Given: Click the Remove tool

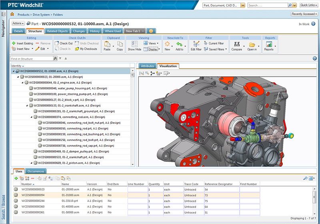Looking at the screenshot, I should click(x=43, y=43).
